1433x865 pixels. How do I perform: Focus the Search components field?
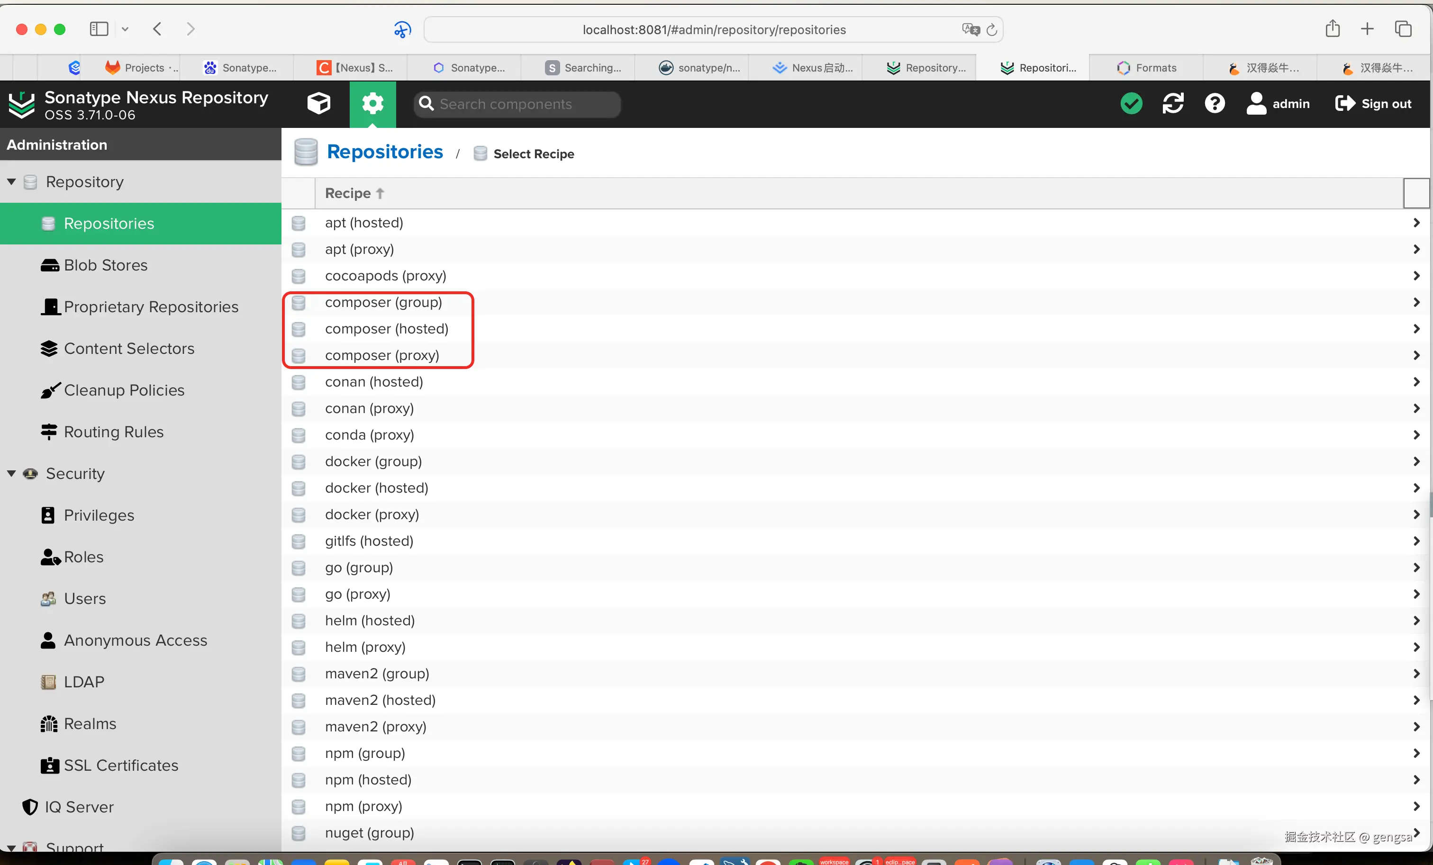[517, 104]
